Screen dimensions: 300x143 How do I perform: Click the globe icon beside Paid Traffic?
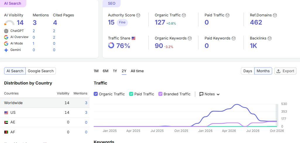(227, 15)
